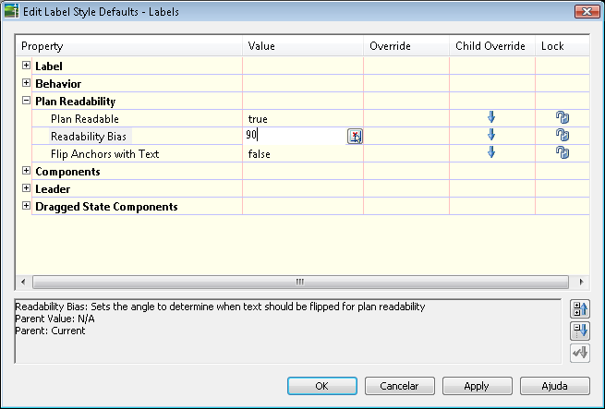The image size is (605, 409).
Task: Click the OK button
Action: click(x=322, y=386)
